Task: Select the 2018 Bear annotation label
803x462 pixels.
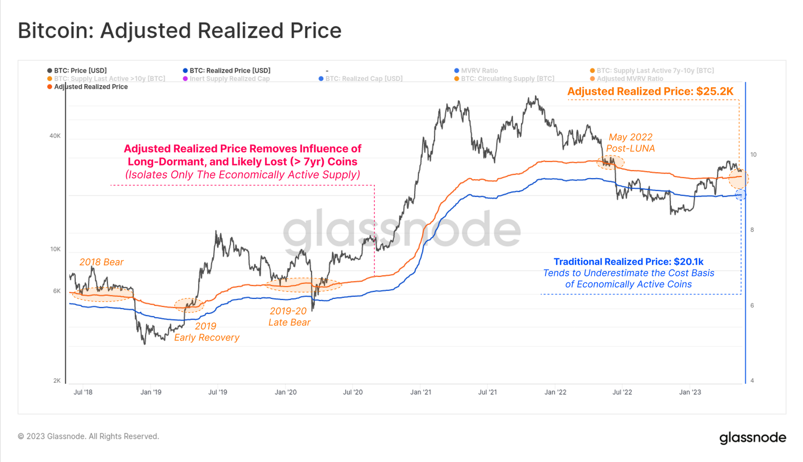Action: coord(101,262)
